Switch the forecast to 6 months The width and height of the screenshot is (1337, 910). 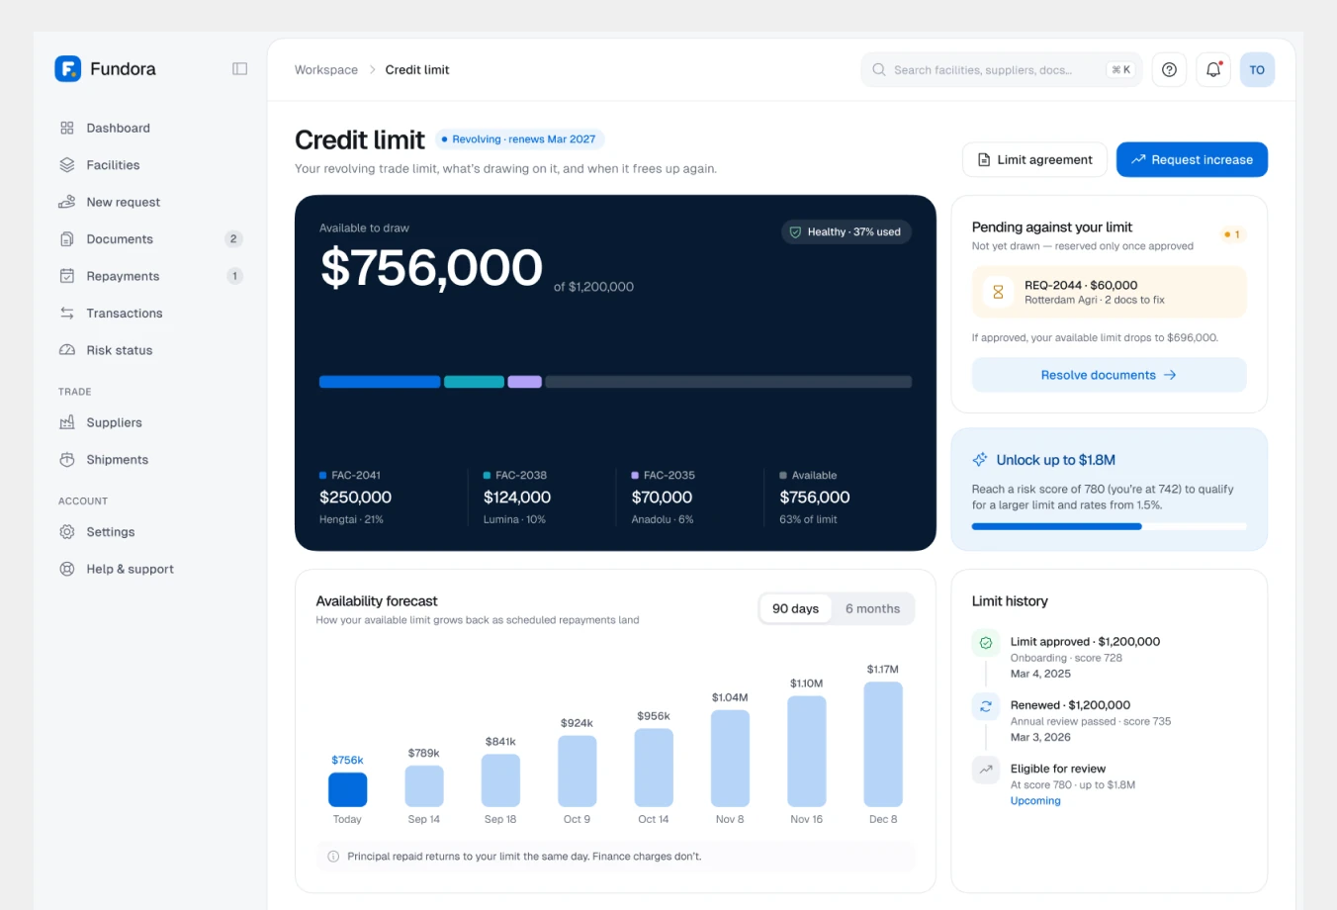click(x=872, y=609)
